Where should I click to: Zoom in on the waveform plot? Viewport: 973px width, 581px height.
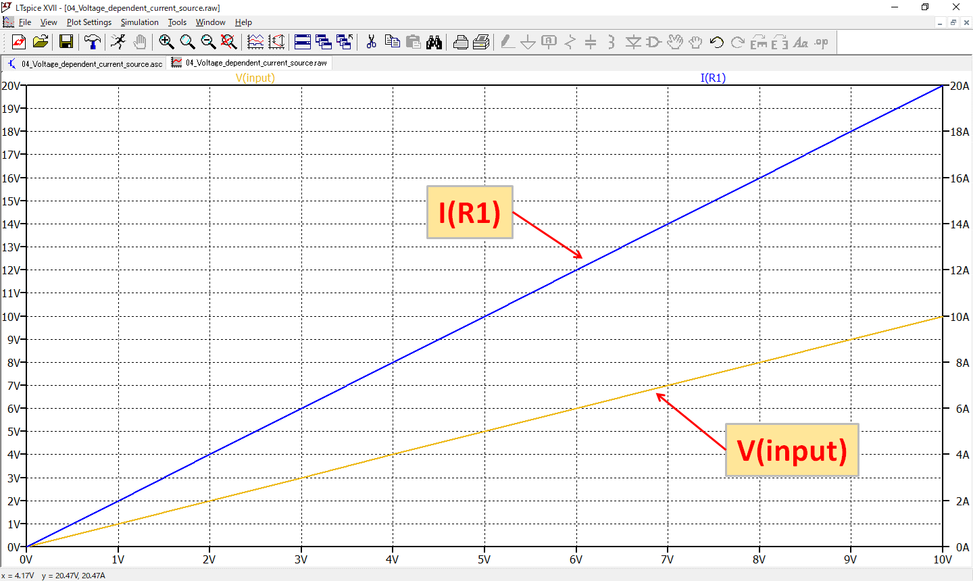tap(166, 41)
